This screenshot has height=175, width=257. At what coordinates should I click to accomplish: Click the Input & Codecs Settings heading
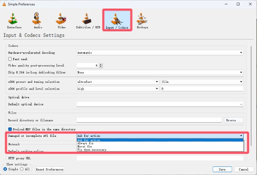34,35
